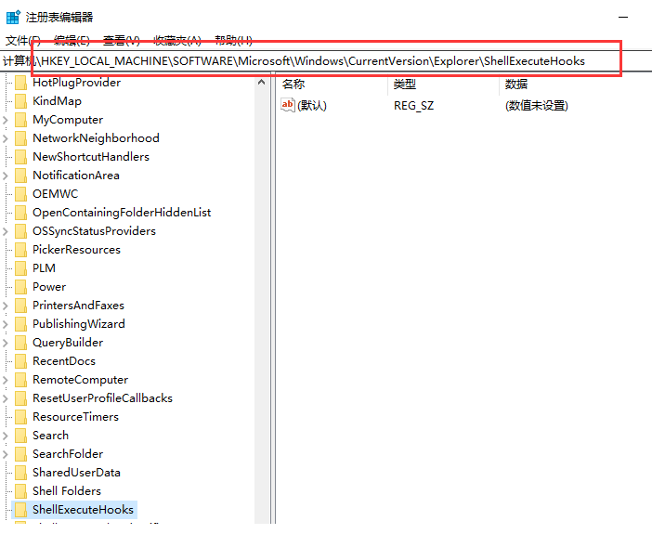Screen dimensions: 652x534
Task: Open the 收藏夹(A) favorites menu
Action: pyautogui.click(x=177, y=41)
